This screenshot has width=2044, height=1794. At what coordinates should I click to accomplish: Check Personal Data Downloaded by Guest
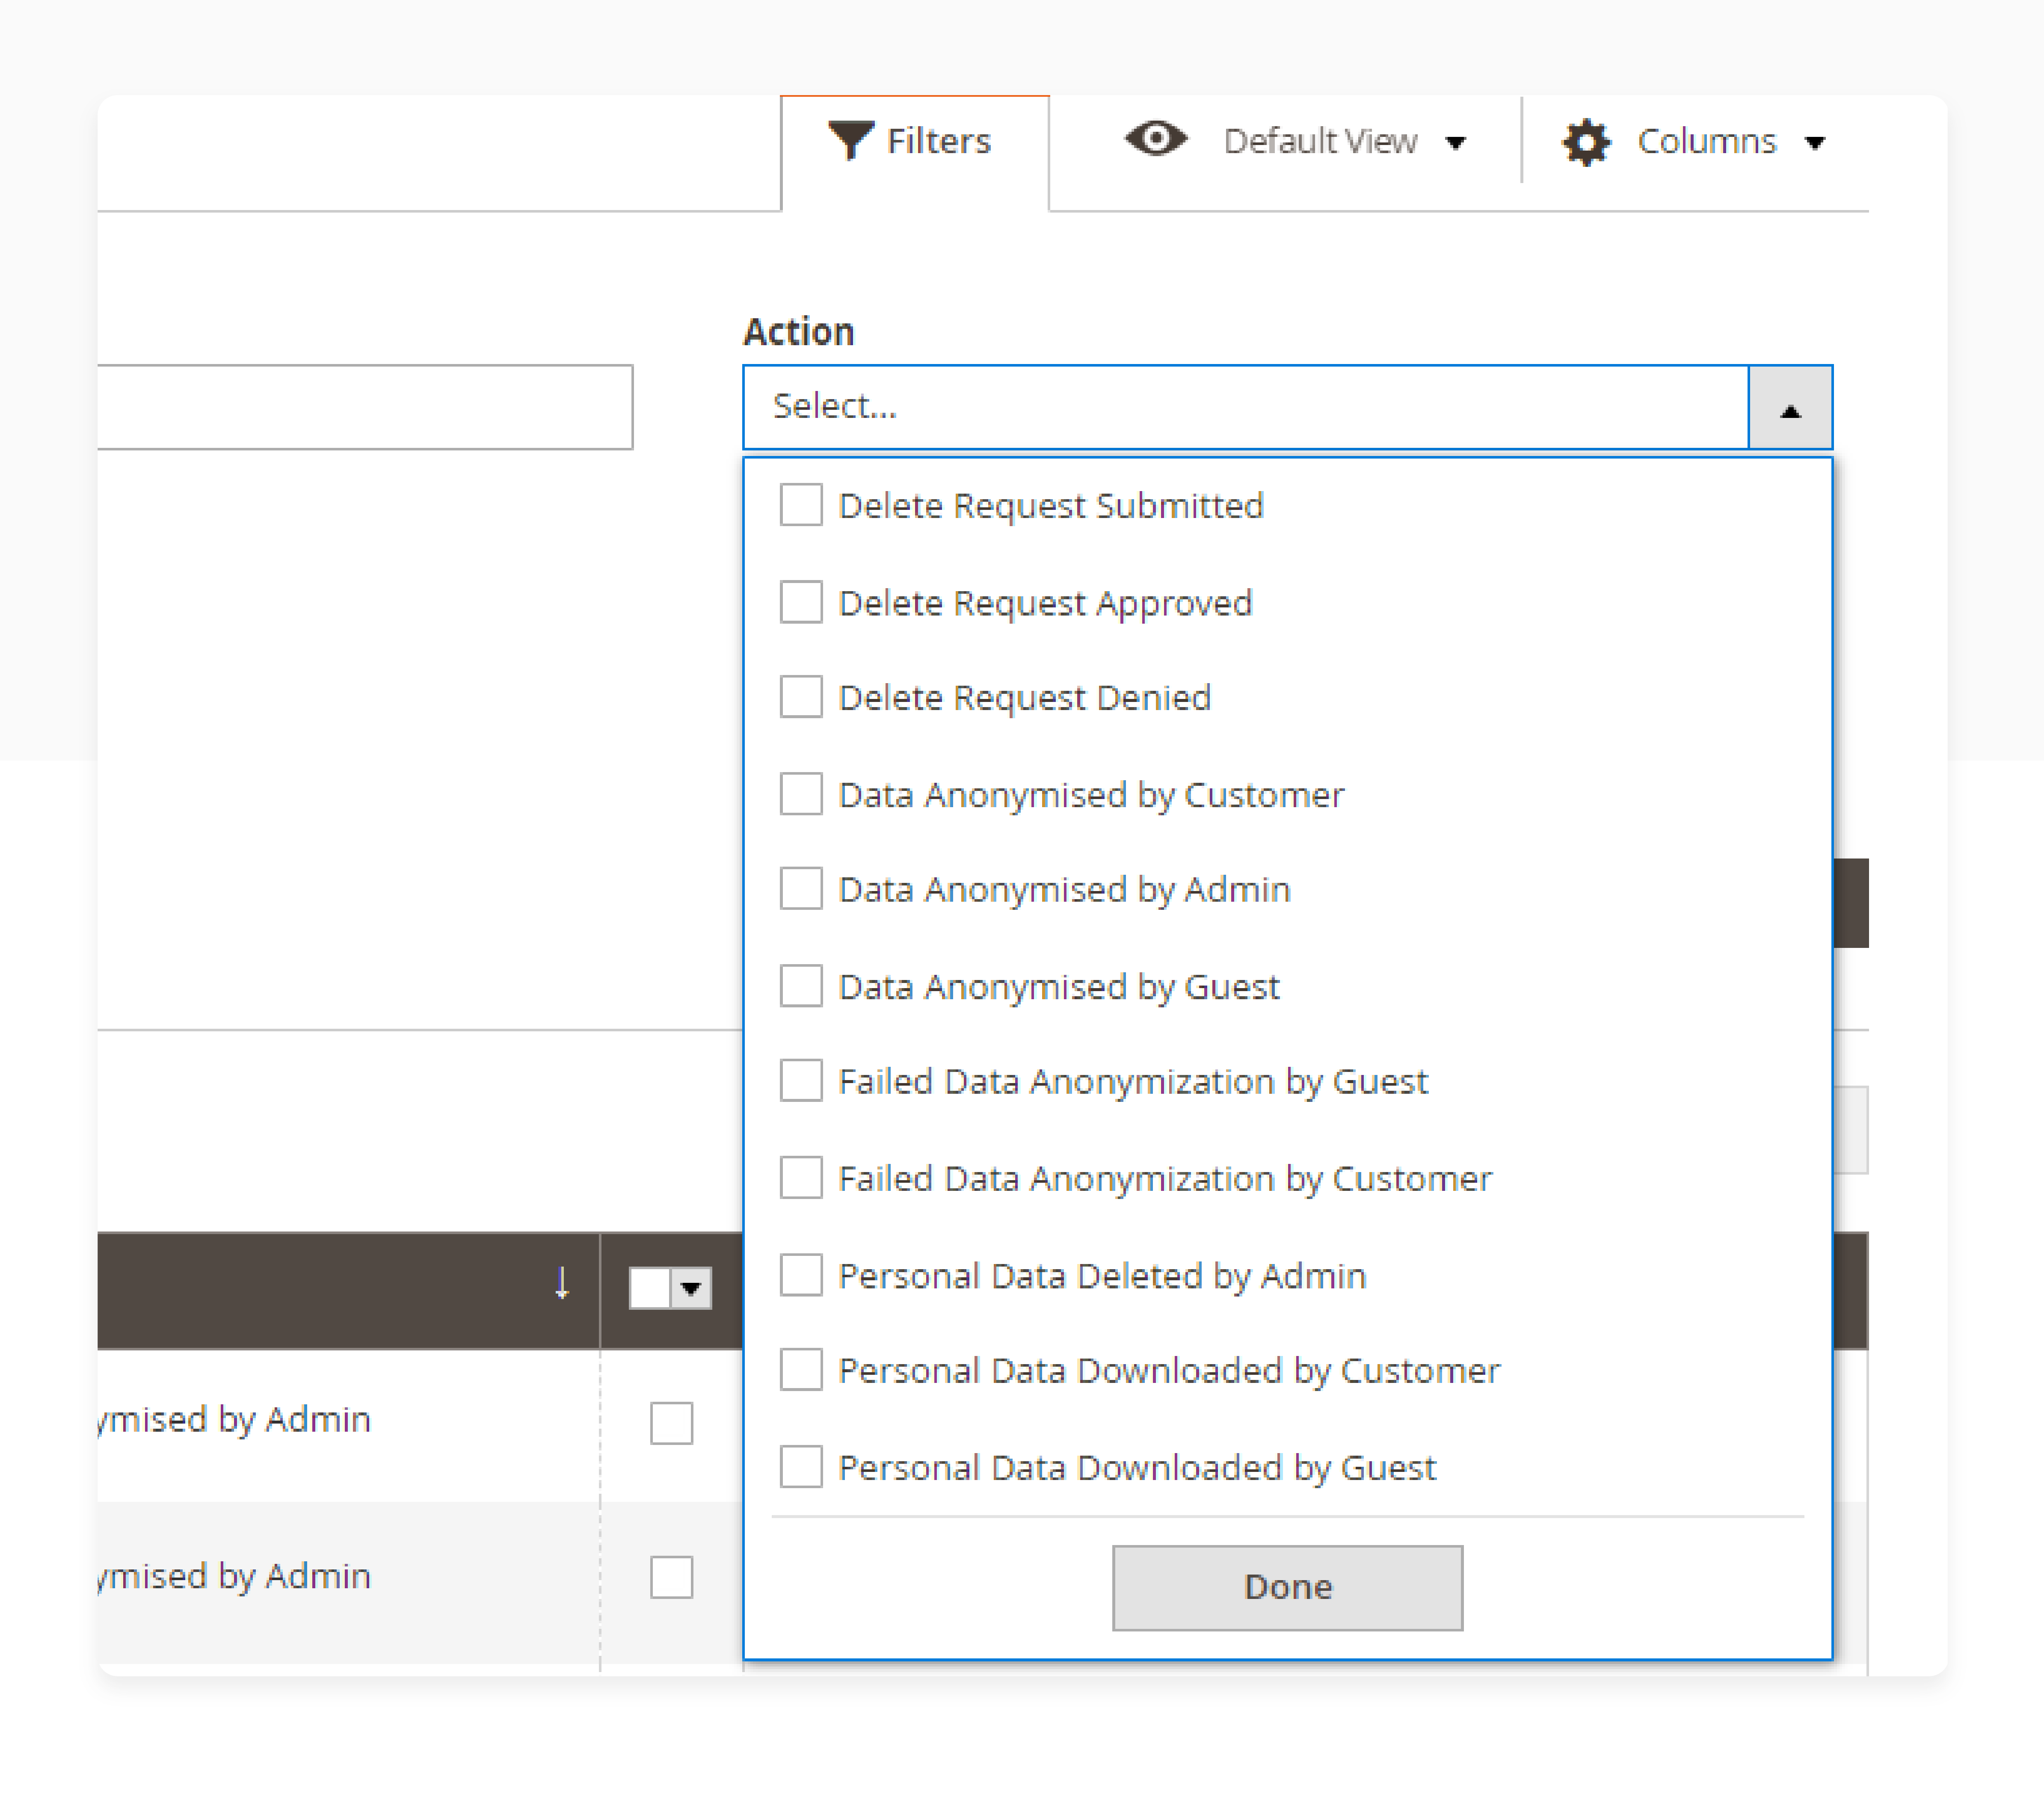pyautogui.click(x=801, y=1467)
